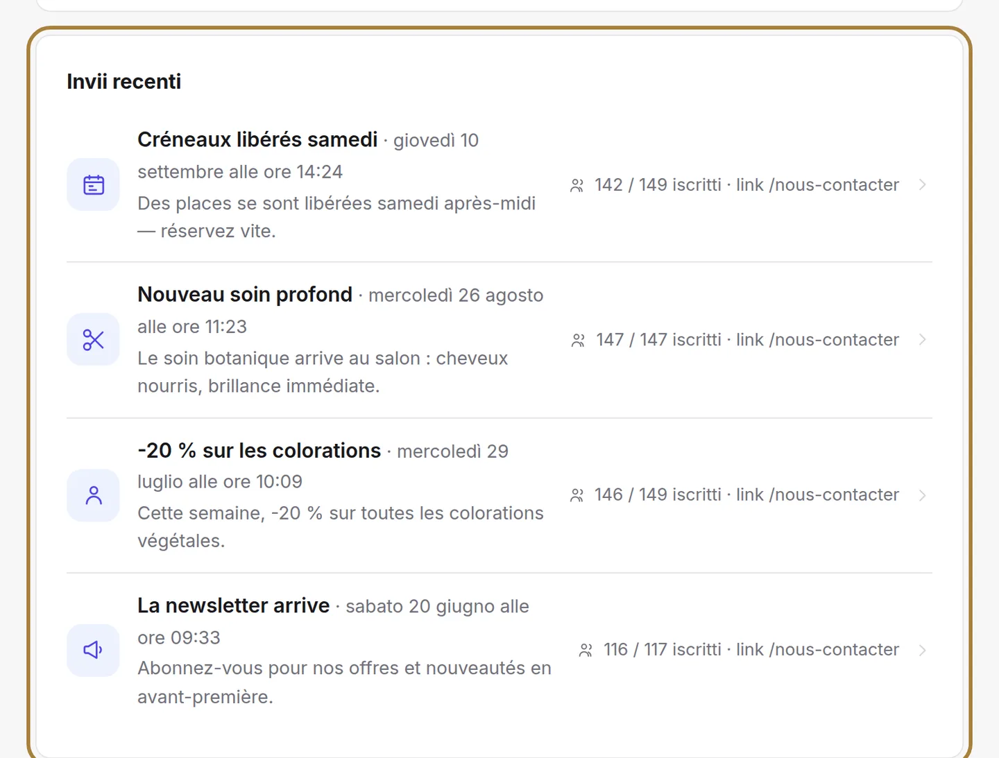The image size is (999, 758).
Task: Click the person icon beside -20 % sur les colorations
Action: (94, 495)
